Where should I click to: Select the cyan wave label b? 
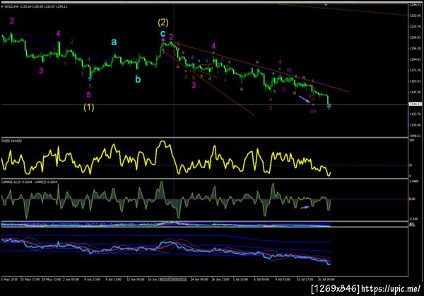click(138, 79)
